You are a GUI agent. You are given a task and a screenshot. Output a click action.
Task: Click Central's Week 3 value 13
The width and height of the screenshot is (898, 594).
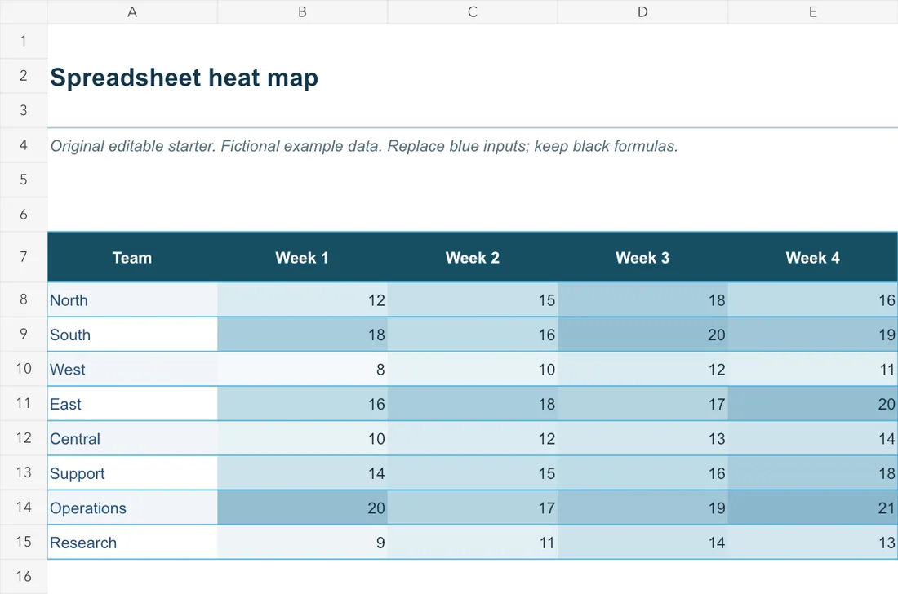point(642,438)
